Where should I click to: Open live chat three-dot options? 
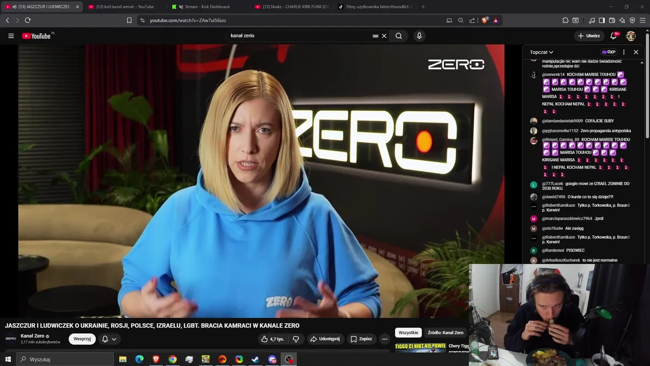pyautogui.click(x=624, y=52)
